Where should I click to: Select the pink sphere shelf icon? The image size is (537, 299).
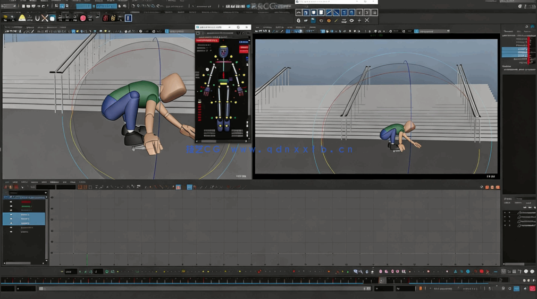point(83,18)
